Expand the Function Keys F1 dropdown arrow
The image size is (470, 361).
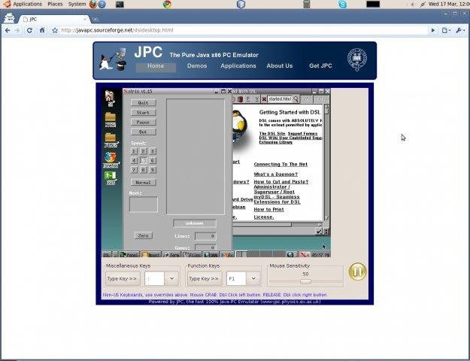click(253, 278)
